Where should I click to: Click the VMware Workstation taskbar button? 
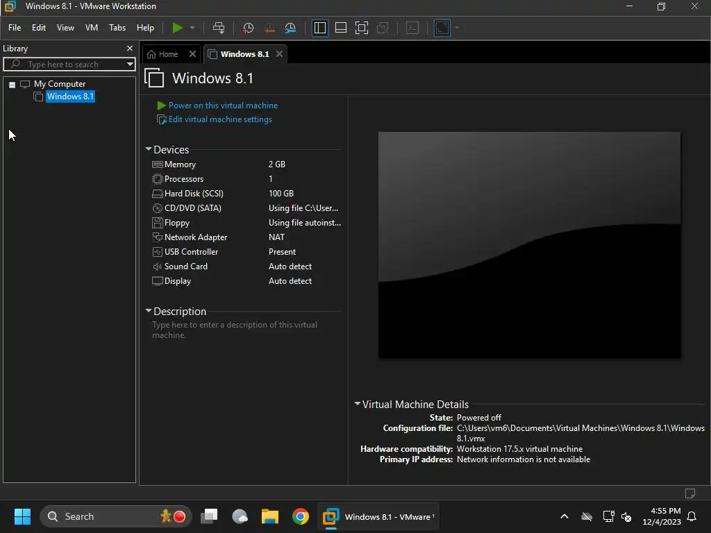click(x=378, y=516)
